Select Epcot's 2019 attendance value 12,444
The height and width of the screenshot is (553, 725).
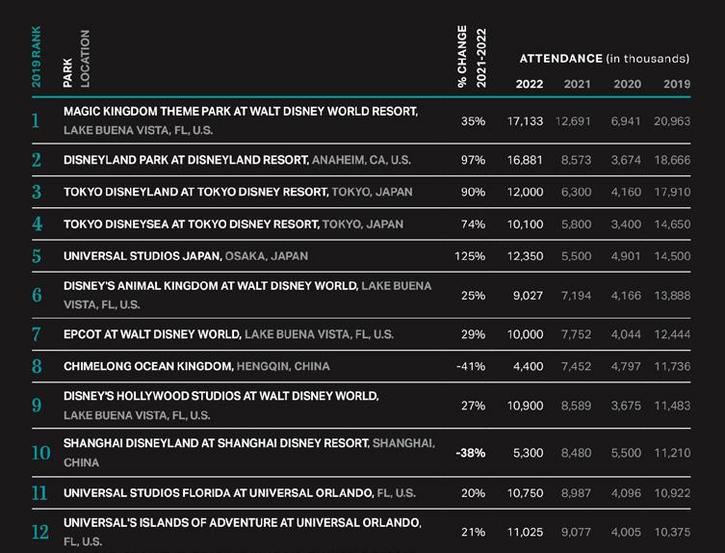pos(672,334)
